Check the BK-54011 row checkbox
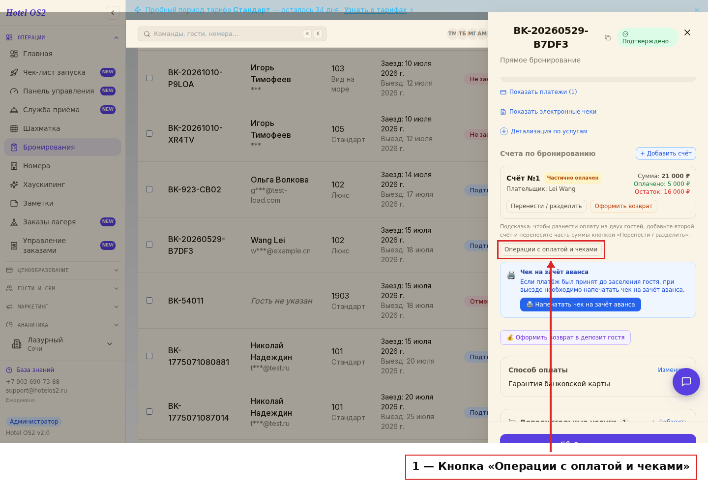This screenshot has width=708, height=491. tap(149, 300)
